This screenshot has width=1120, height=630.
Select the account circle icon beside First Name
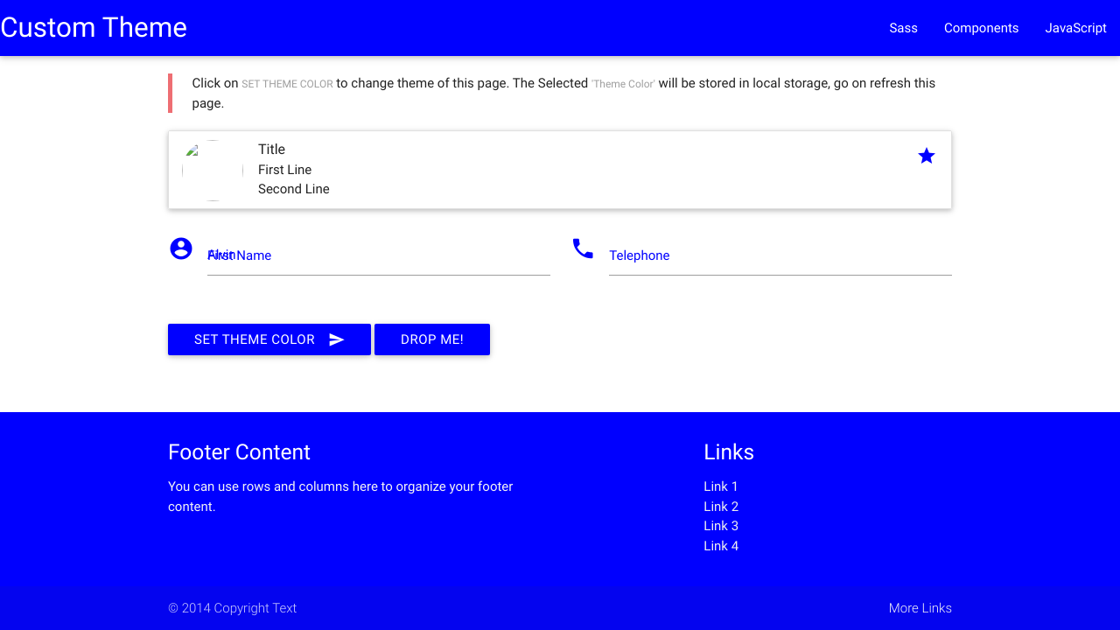pos(180,248)
